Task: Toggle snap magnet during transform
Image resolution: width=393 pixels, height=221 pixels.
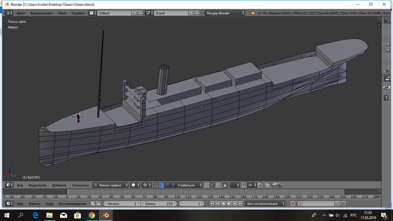Action: (244, 185)
